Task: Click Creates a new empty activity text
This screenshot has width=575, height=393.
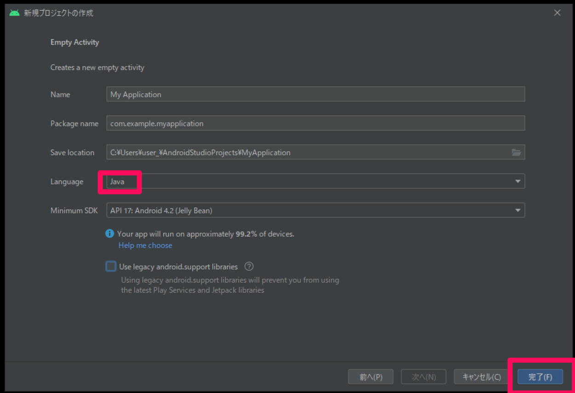Action: click(98, 68)
